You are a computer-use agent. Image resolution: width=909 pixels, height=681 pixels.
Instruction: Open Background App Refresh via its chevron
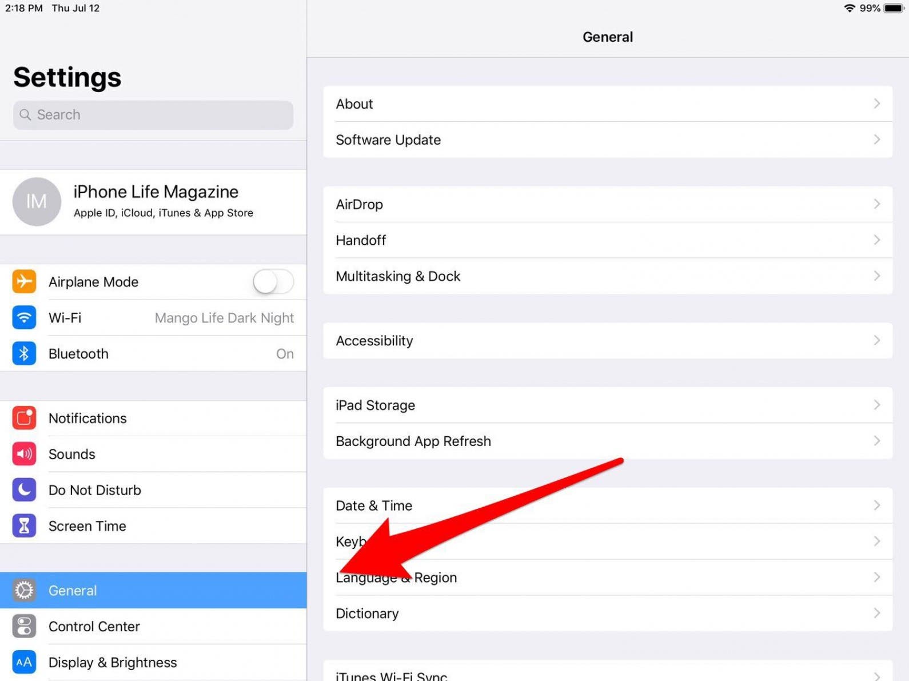(x=876, y=441)
